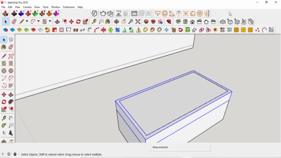Activate the Zoom magnifier tool

(131, 22)
